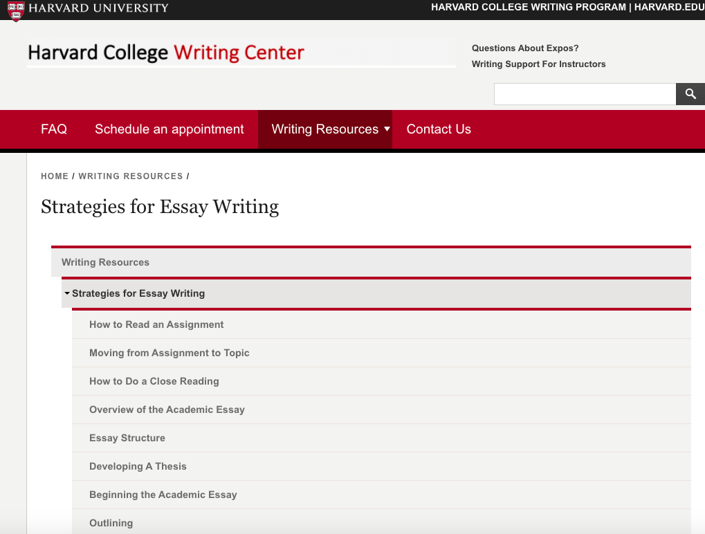The image size is (705, 534).
Task: Open the Outlining page
Action: (381, 523)
